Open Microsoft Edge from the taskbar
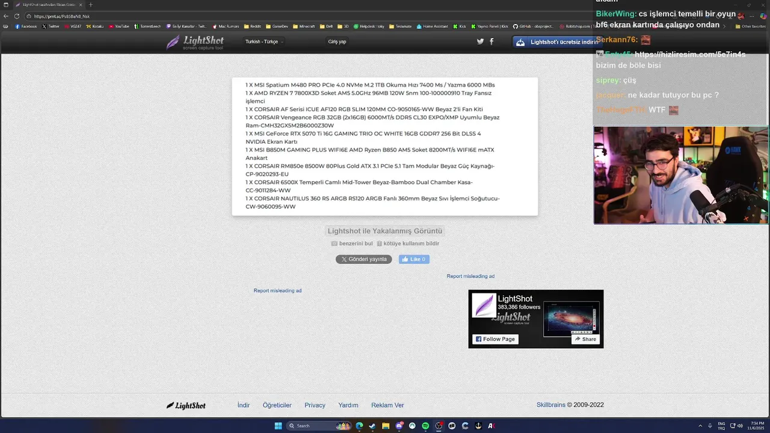Viewport: 770px width, 433px height. tap(359, 426)
